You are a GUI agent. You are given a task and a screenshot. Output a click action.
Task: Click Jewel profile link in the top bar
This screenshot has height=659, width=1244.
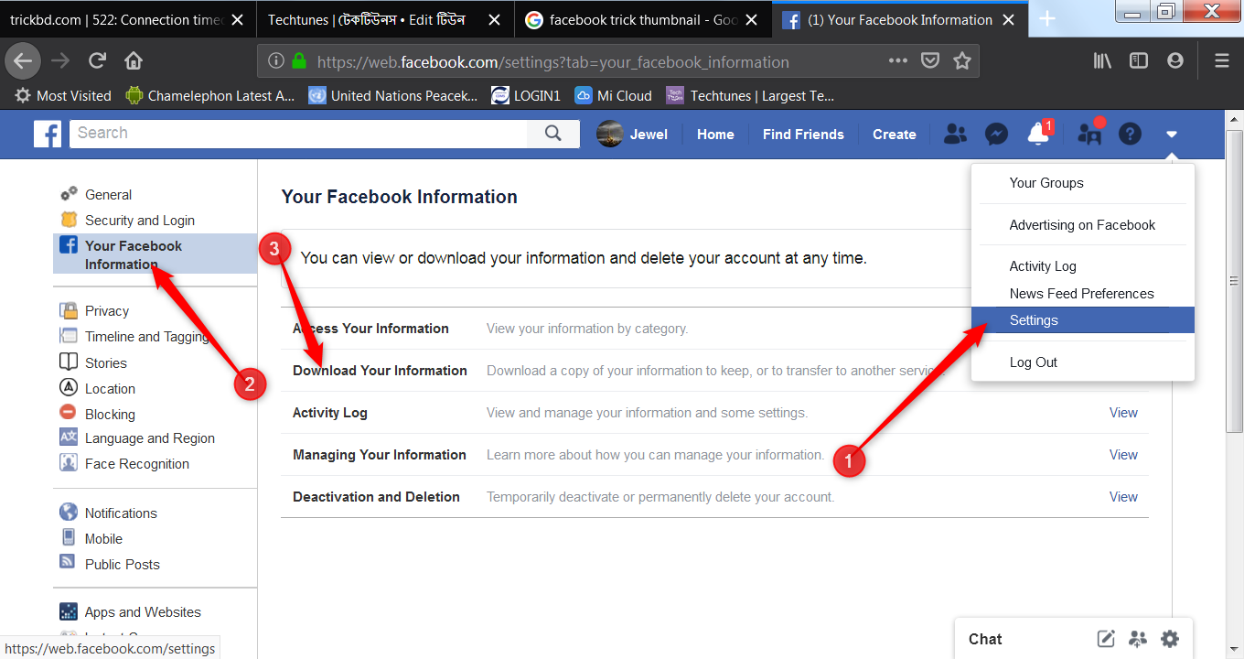(x=632, y=135)
